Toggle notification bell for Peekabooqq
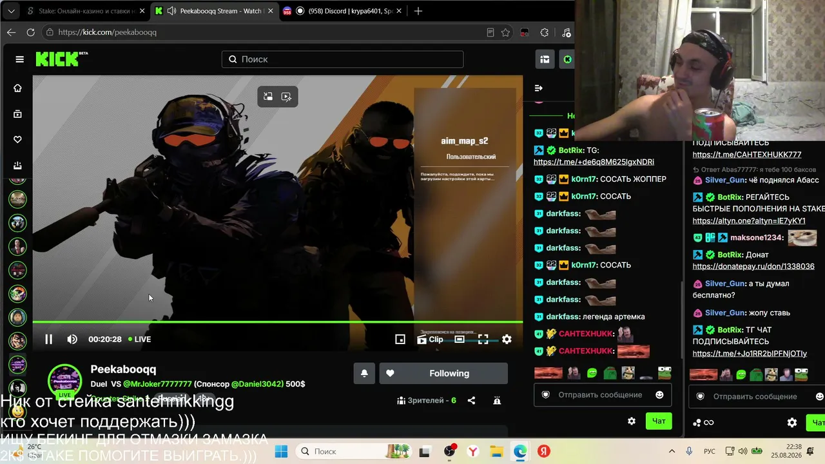825x464 pixels. [x=364, y=373]
